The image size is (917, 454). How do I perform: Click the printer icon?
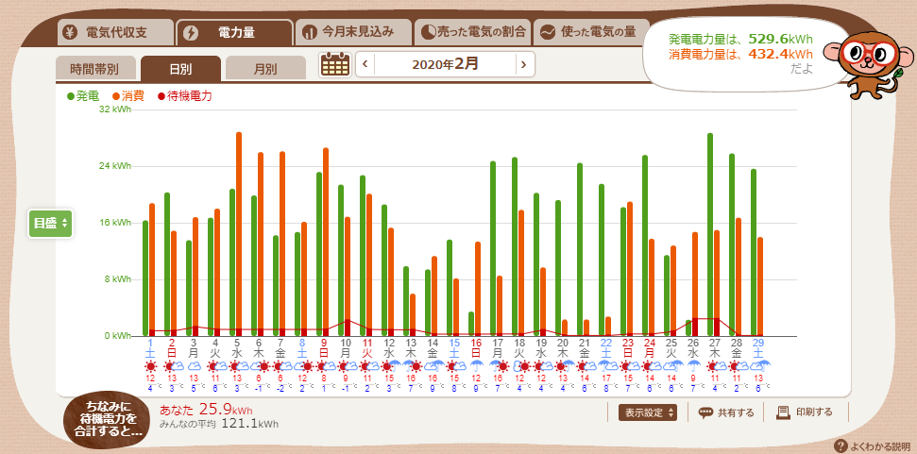[783, 412]
